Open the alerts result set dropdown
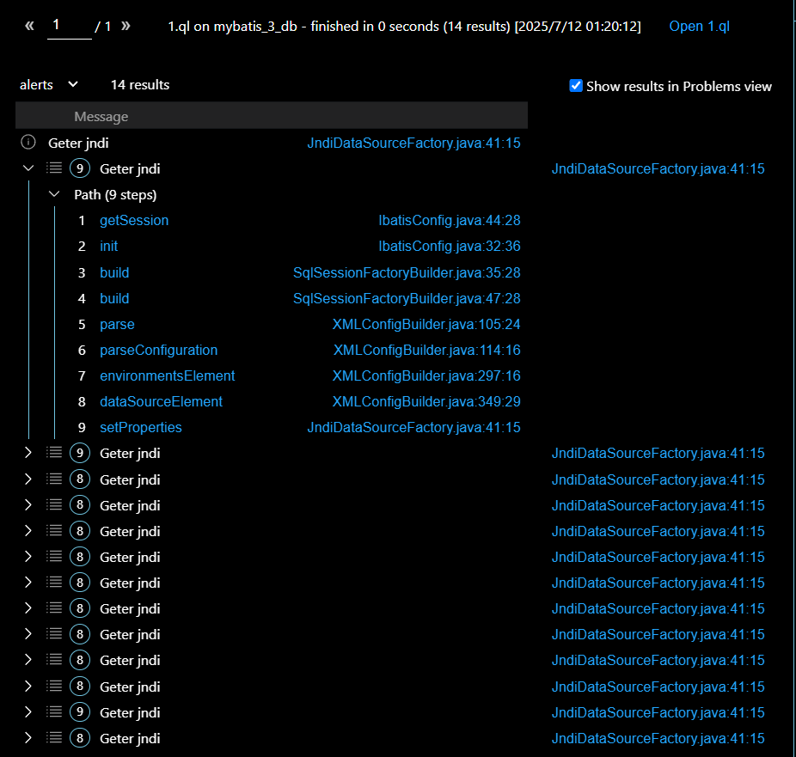796x757 pixels. click(x=49, y=84)
